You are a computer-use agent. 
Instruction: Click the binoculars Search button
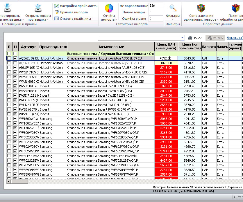coord(195,38)
